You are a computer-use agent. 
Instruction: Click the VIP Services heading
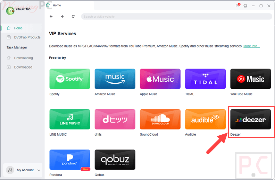62,34
